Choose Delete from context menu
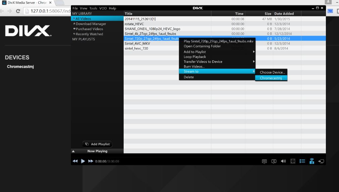Viewport: 339px width, 192px height. 217,77
